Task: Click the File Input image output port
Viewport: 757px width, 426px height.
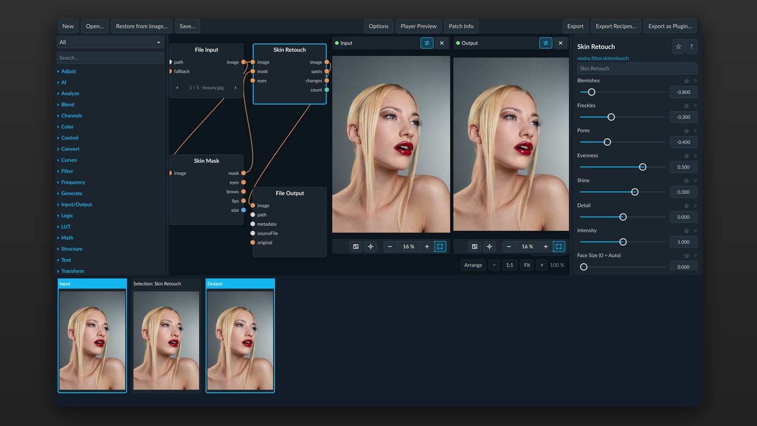Action: click(243, 62)
